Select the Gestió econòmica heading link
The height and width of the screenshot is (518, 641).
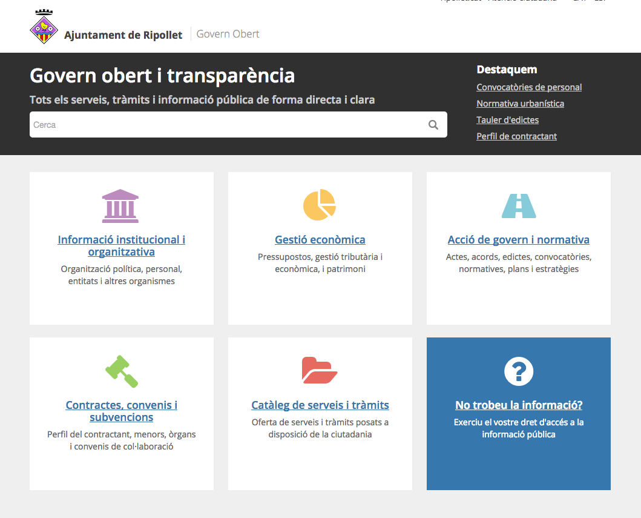320,239
